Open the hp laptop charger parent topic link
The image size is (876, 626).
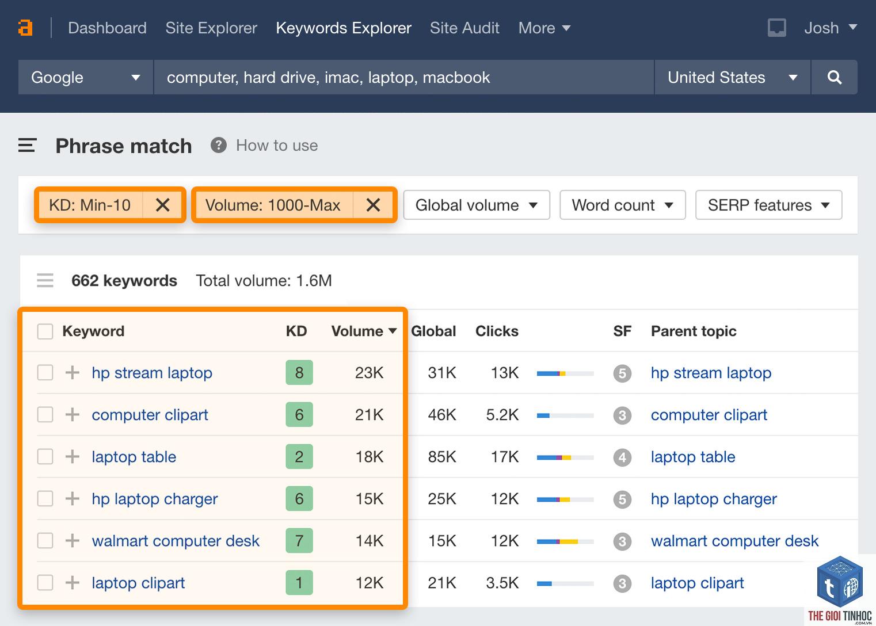coord(714,498)
